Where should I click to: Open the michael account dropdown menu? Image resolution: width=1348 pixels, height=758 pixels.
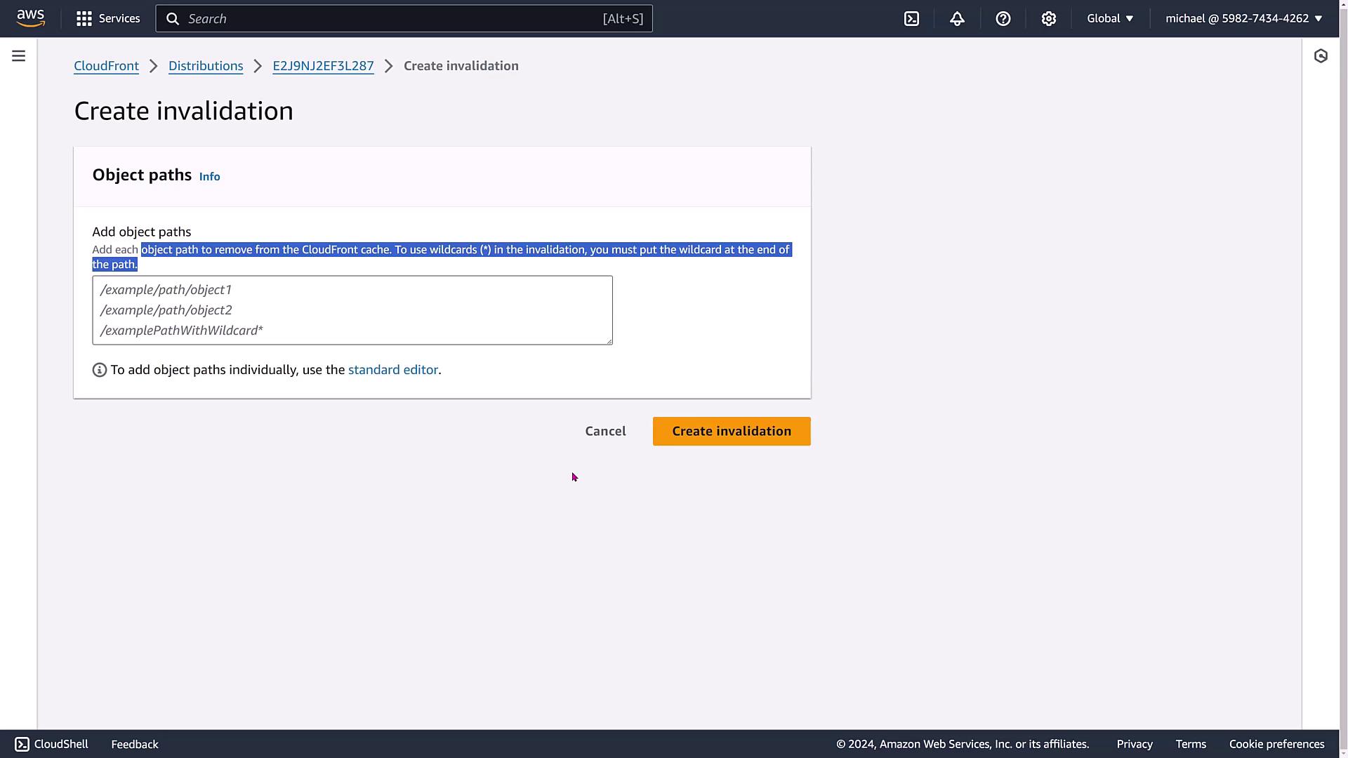(x=1243, y=19)
